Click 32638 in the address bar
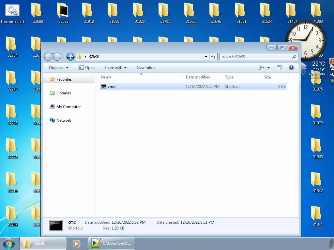The width and height of the screenshot is (334, 250). pyautogui.click(x=94, y=57)
